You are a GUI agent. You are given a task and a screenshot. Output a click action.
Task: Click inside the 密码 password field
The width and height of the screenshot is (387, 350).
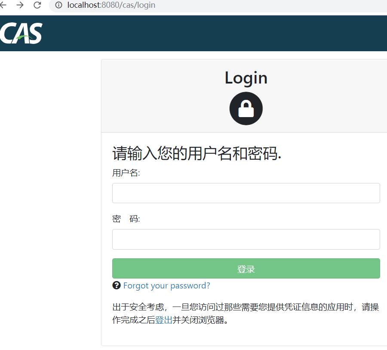click(246, 239)
